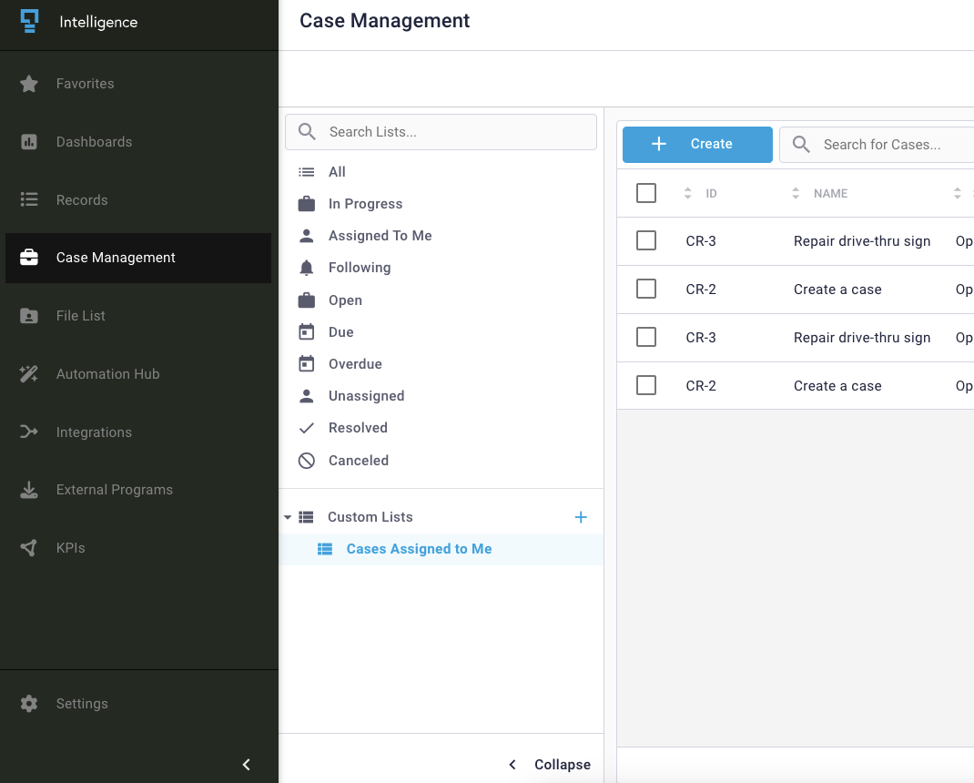Focus the Search Lists input field
The height and width of the screenshot is (783, 974).
pyautogui.click(x=441, y=132)
